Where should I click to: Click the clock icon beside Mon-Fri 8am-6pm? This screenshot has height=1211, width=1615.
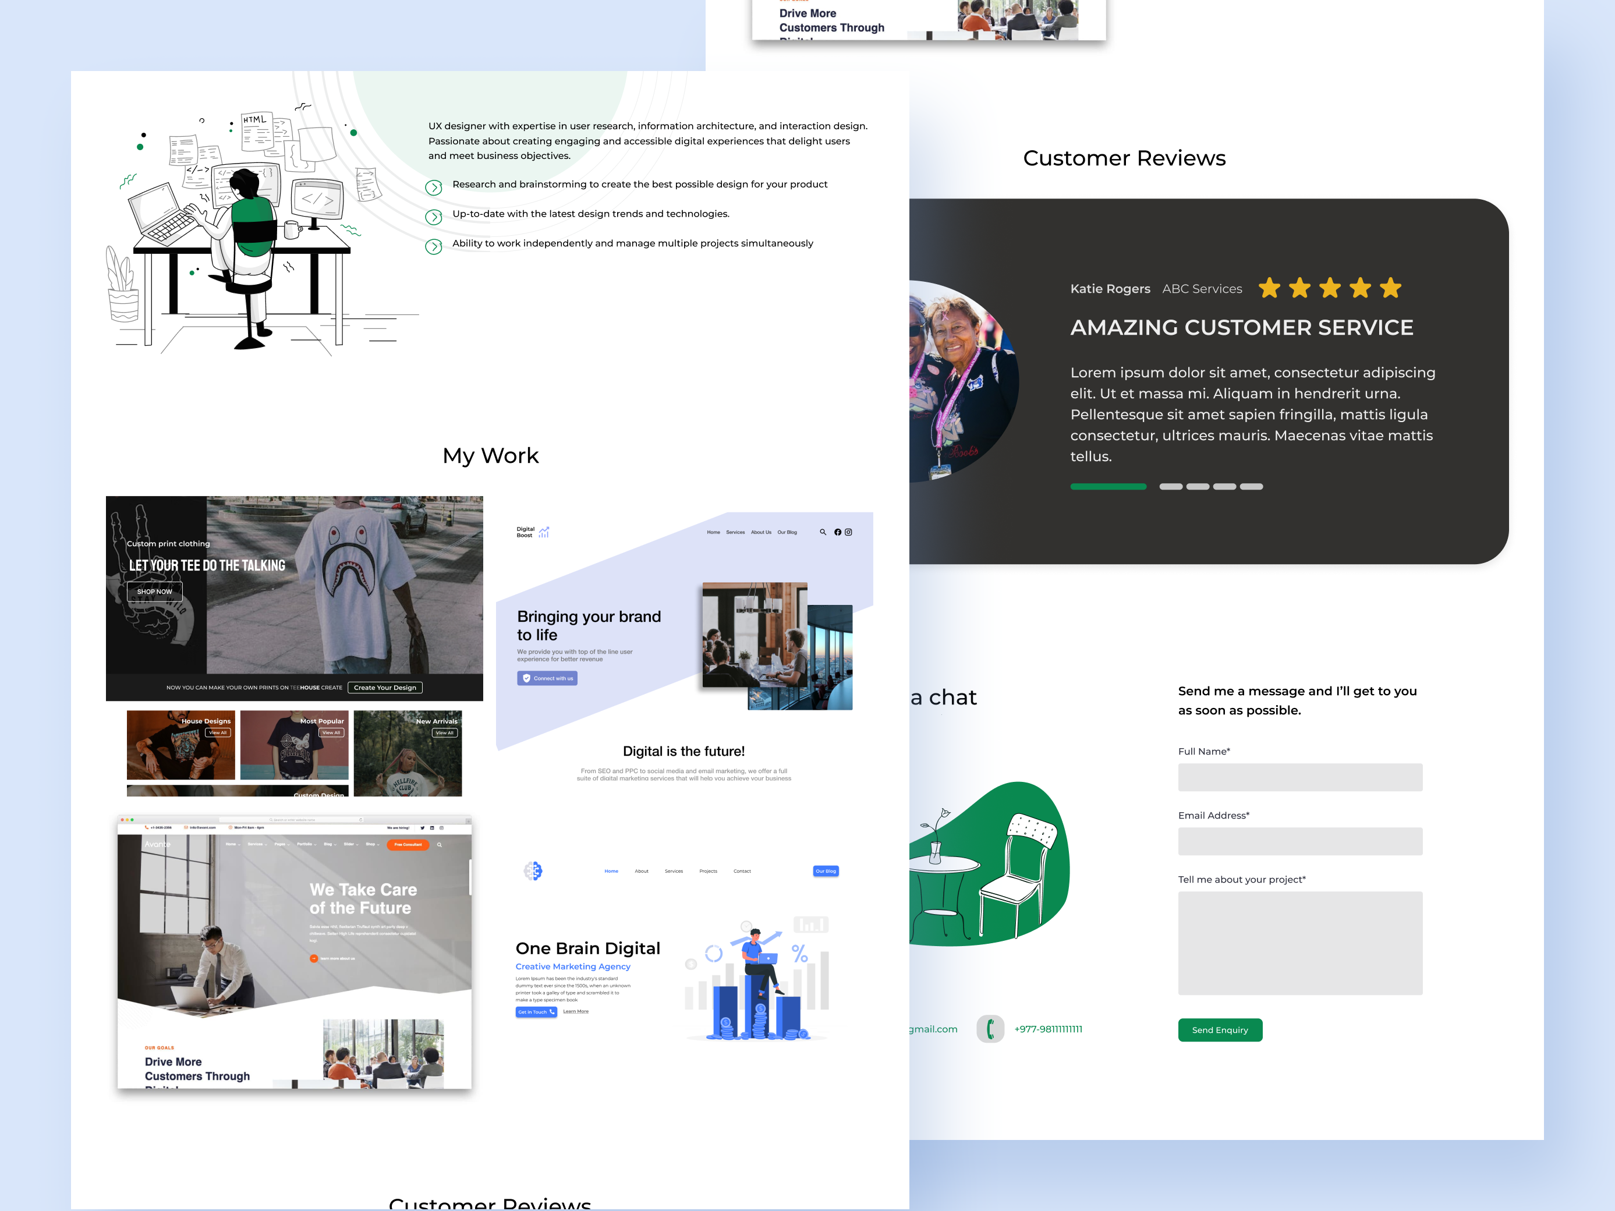(x=231, y=828)
